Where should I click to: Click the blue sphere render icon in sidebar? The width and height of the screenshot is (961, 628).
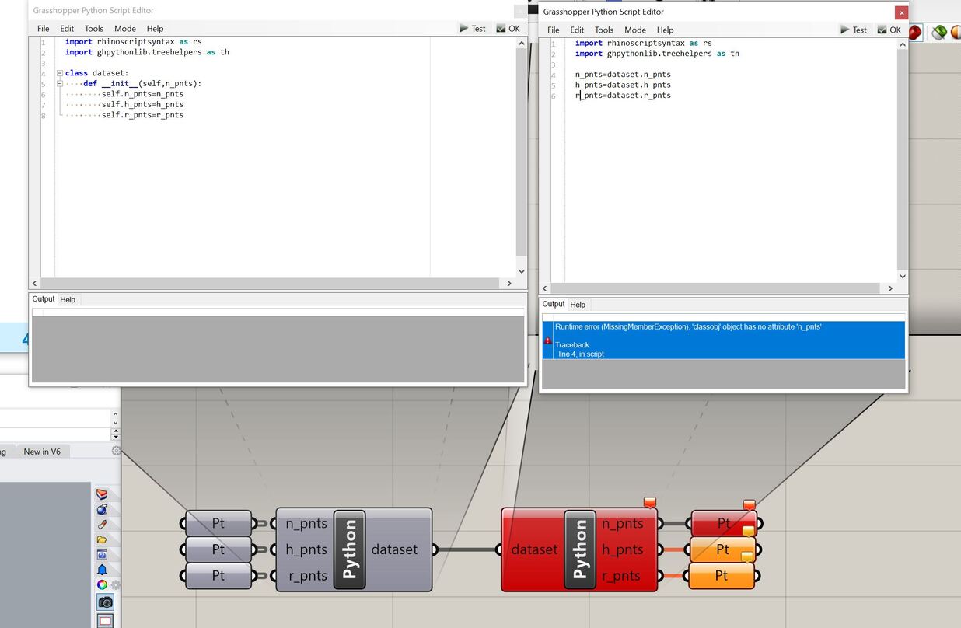click(103, 510)
